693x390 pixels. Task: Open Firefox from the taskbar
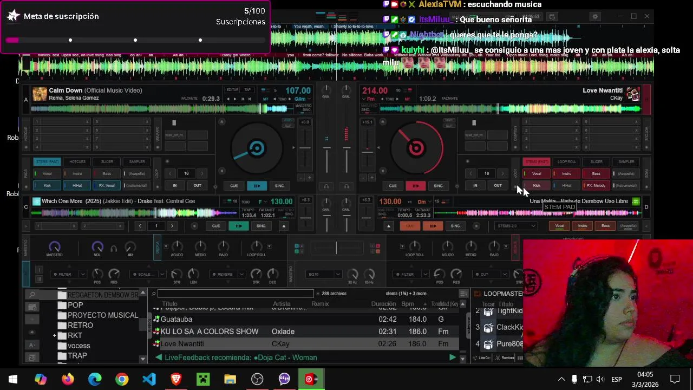[x=68, y=379]
